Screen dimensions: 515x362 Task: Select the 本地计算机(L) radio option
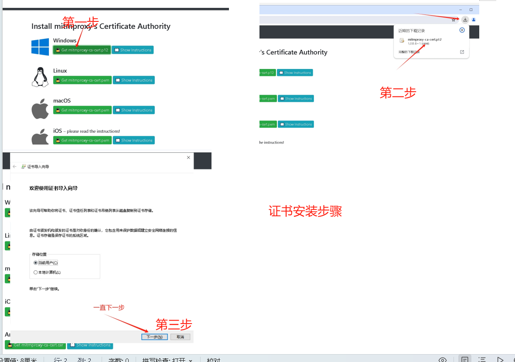coord(47,272)
